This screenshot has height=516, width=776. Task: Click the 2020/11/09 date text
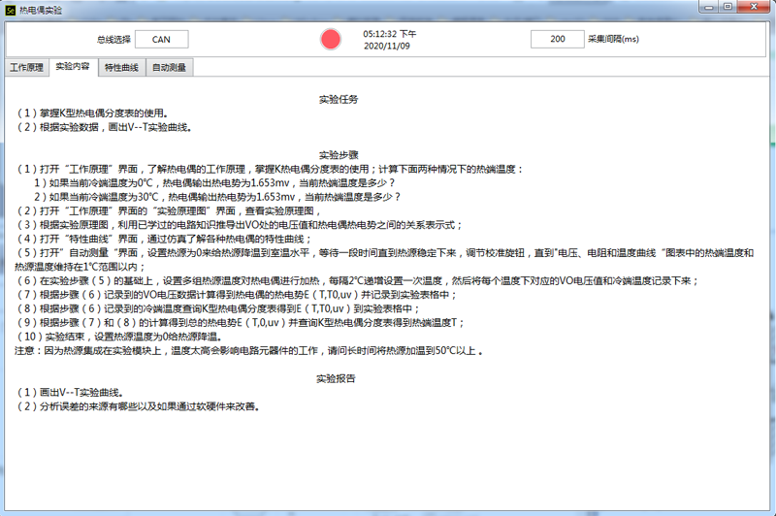tap(386, 46)
